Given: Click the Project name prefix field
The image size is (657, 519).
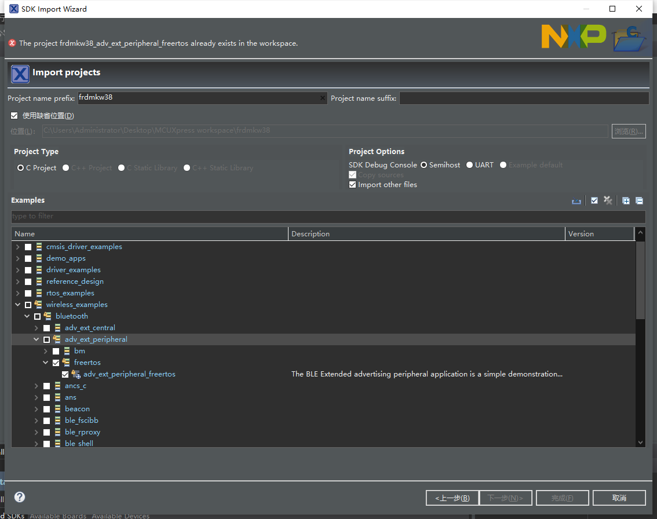Looking at the screenshot, I should pyautogui.click(x=202, y=98).
